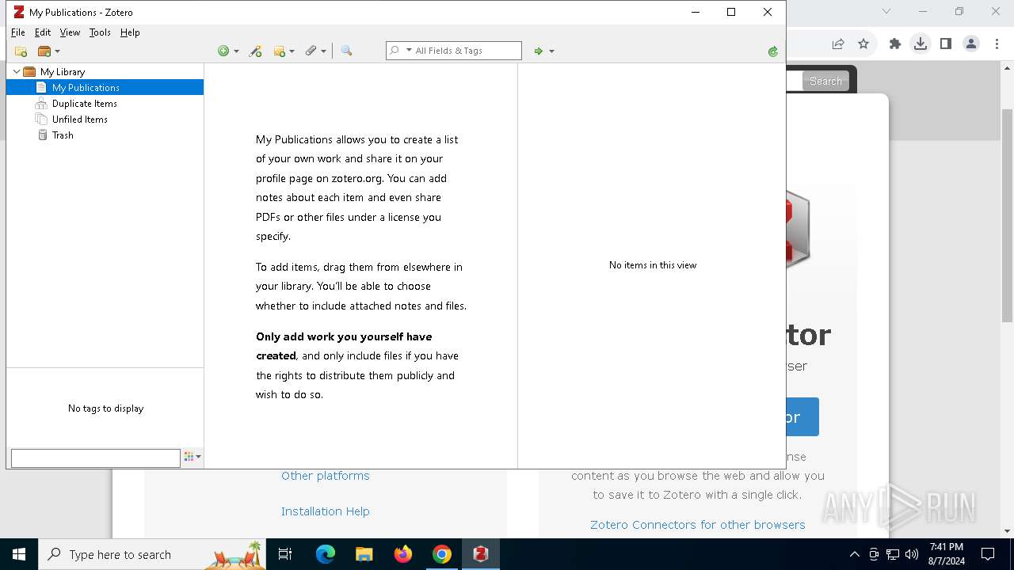Open the New Item type dropdown arrow
The image size is (1014, 570).
coord(236,51)
